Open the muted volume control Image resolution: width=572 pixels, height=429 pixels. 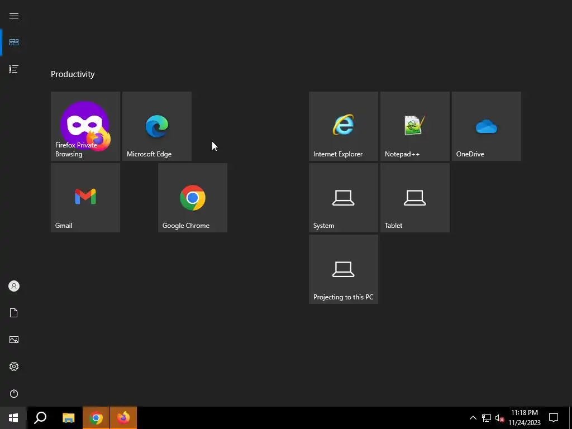pyautogui.click(x=499, y=418)
